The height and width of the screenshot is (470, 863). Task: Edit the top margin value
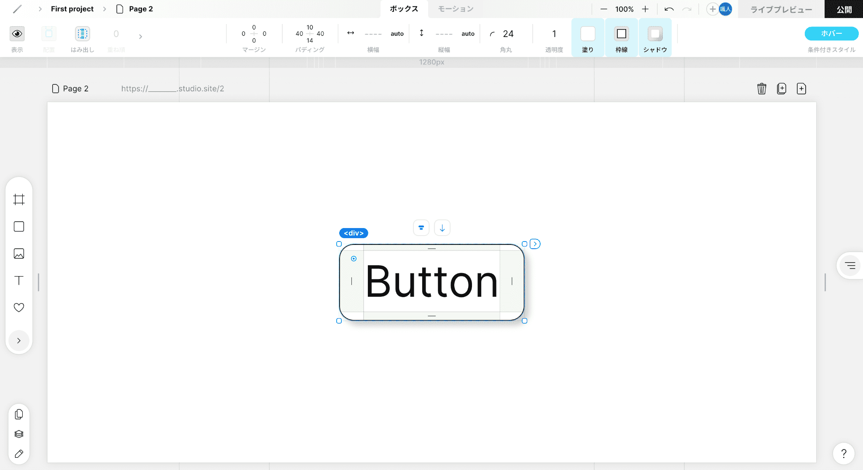click(254, 27)
